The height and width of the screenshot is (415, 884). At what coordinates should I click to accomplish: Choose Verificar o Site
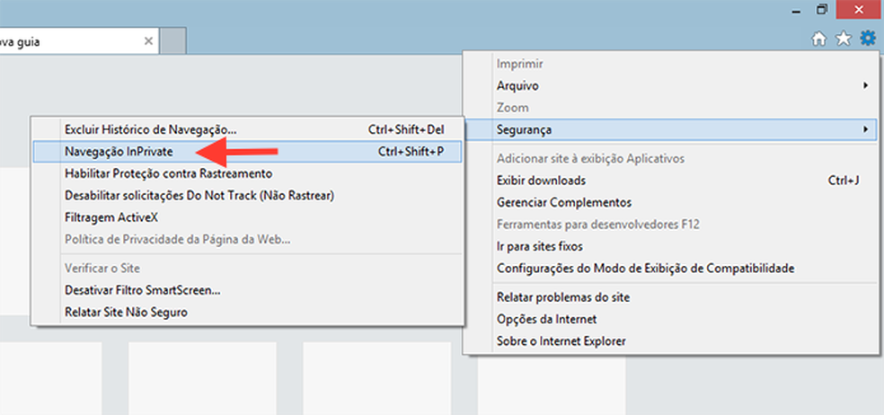[x=247, y=269]
